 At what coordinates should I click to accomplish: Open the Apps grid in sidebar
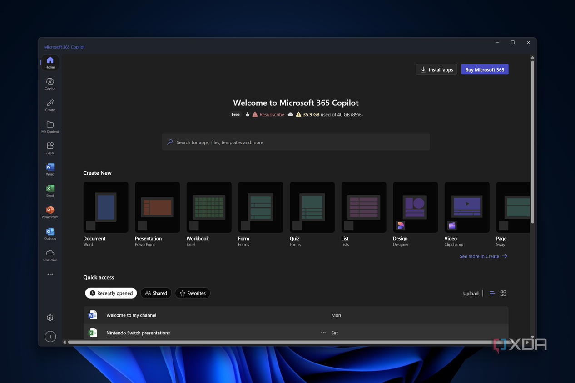point(50,148)
